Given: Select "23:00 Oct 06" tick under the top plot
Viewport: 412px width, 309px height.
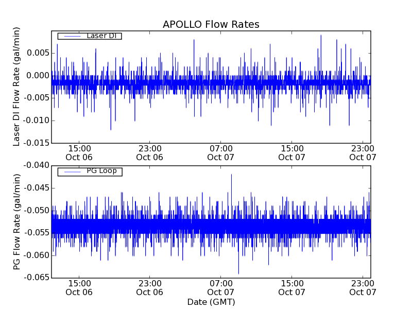Looking at the screenshot, I should click(x=150, y=152).
